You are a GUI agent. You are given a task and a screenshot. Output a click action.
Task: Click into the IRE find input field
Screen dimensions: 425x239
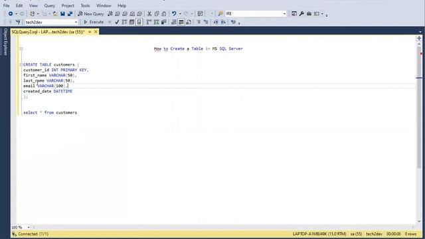pos(254,13)
